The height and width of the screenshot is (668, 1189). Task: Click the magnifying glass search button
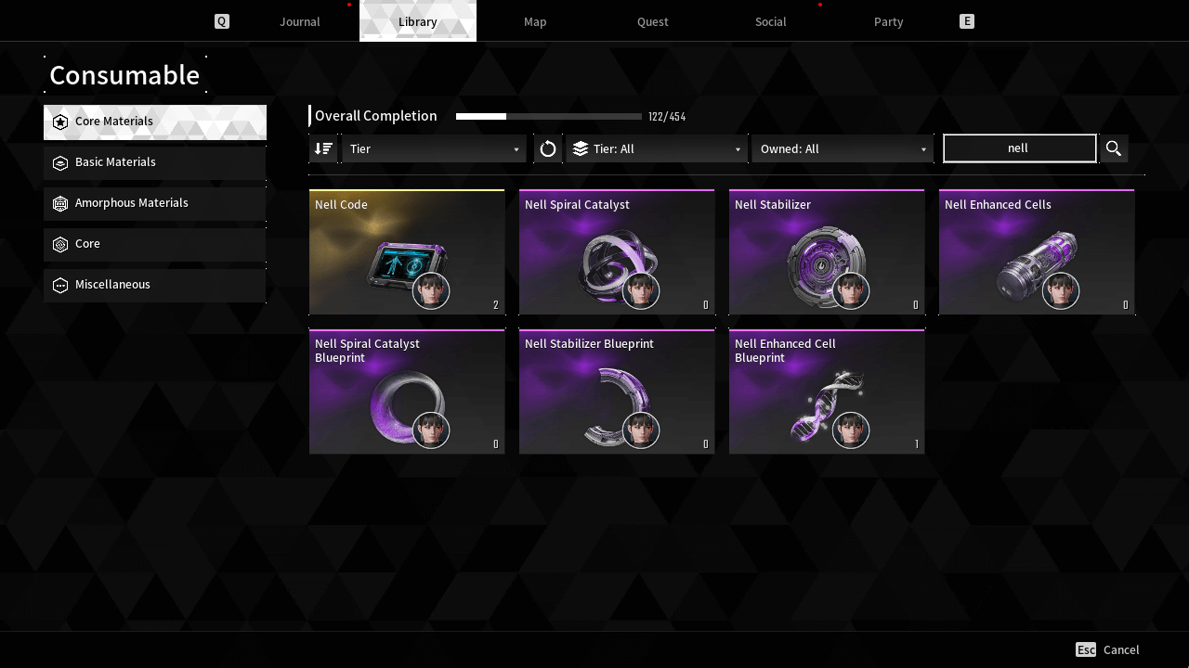coord(1114,148)
